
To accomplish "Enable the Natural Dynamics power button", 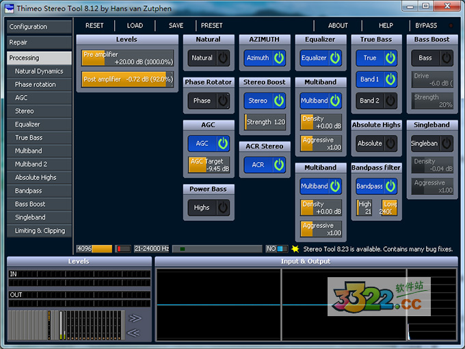I will [223, 58].
